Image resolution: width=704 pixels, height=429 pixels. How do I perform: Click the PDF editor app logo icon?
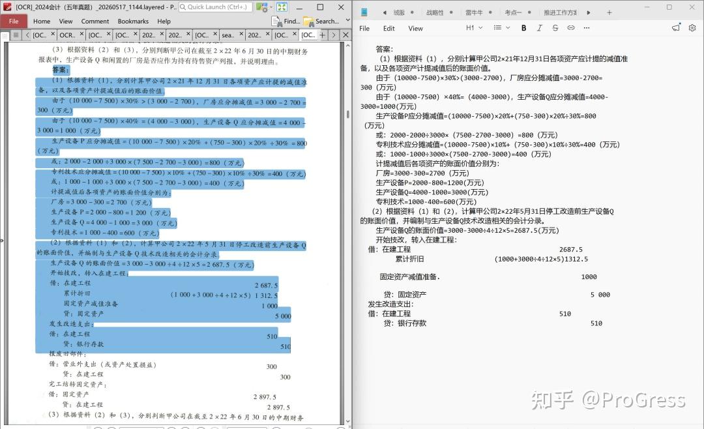tap(7, 7)
